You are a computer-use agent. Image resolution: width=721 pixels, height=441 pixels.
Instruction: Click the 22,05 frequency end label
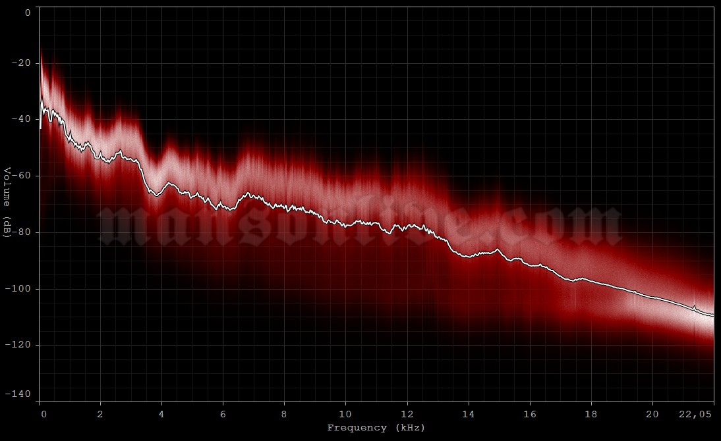point(695,415)
